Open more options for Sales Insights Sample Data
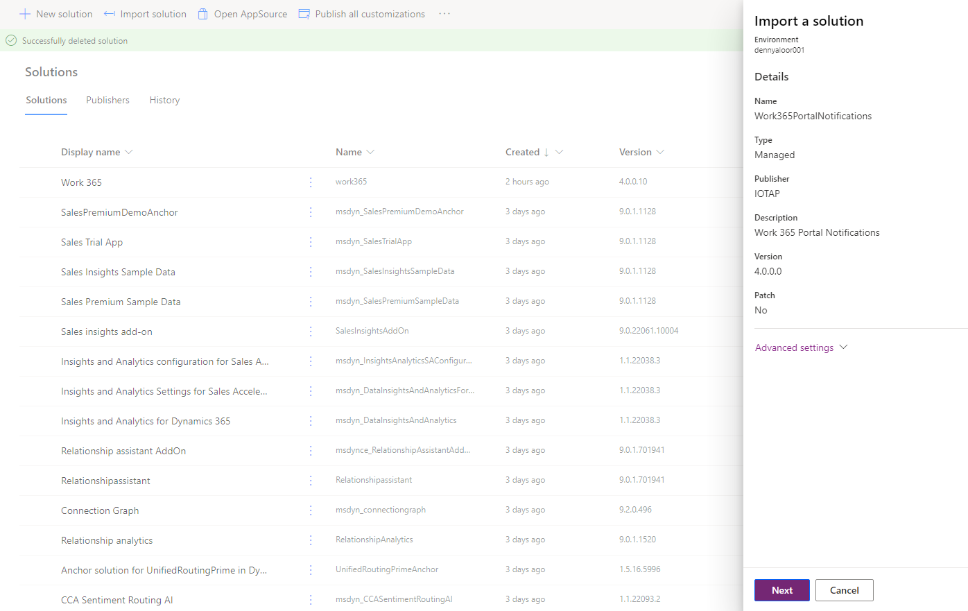 coord(311,272)
